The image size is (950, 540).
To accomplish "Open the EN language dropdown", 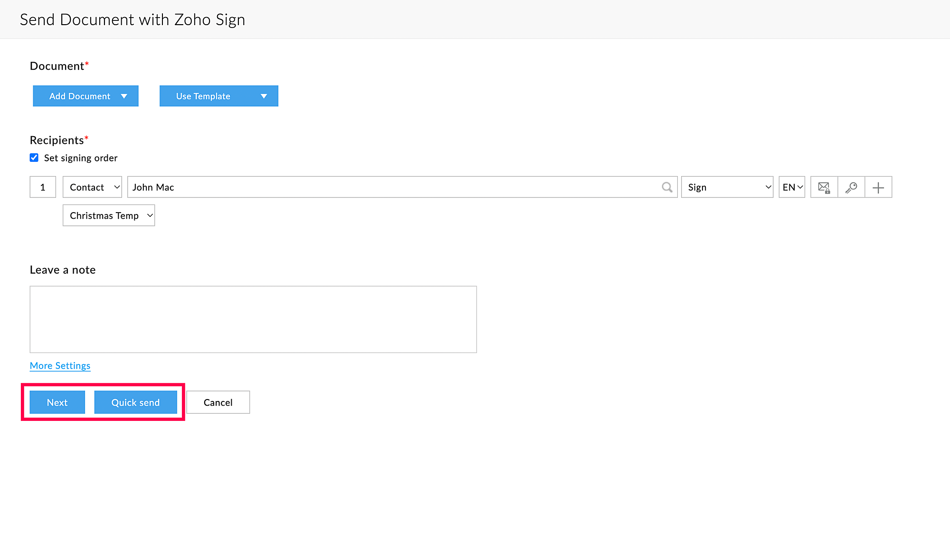I will pos(792,187).
